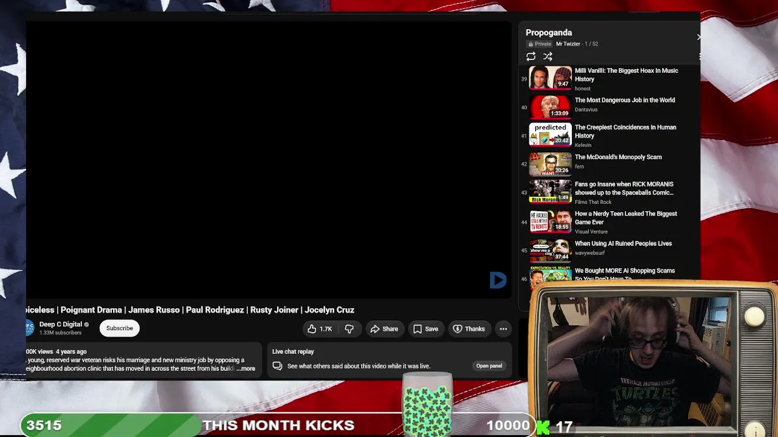Click the 'Propoganda' playlist title
778x437 pixels.
tap(549, 33)
